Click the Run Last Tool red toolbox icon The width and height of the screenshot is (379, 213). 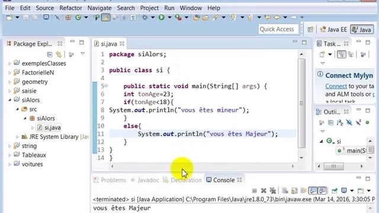178,17
